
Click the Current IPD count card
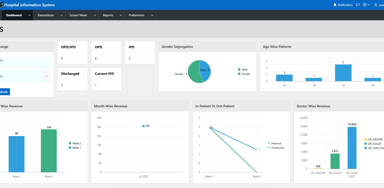pyautogui.click(x=106, y=79)
